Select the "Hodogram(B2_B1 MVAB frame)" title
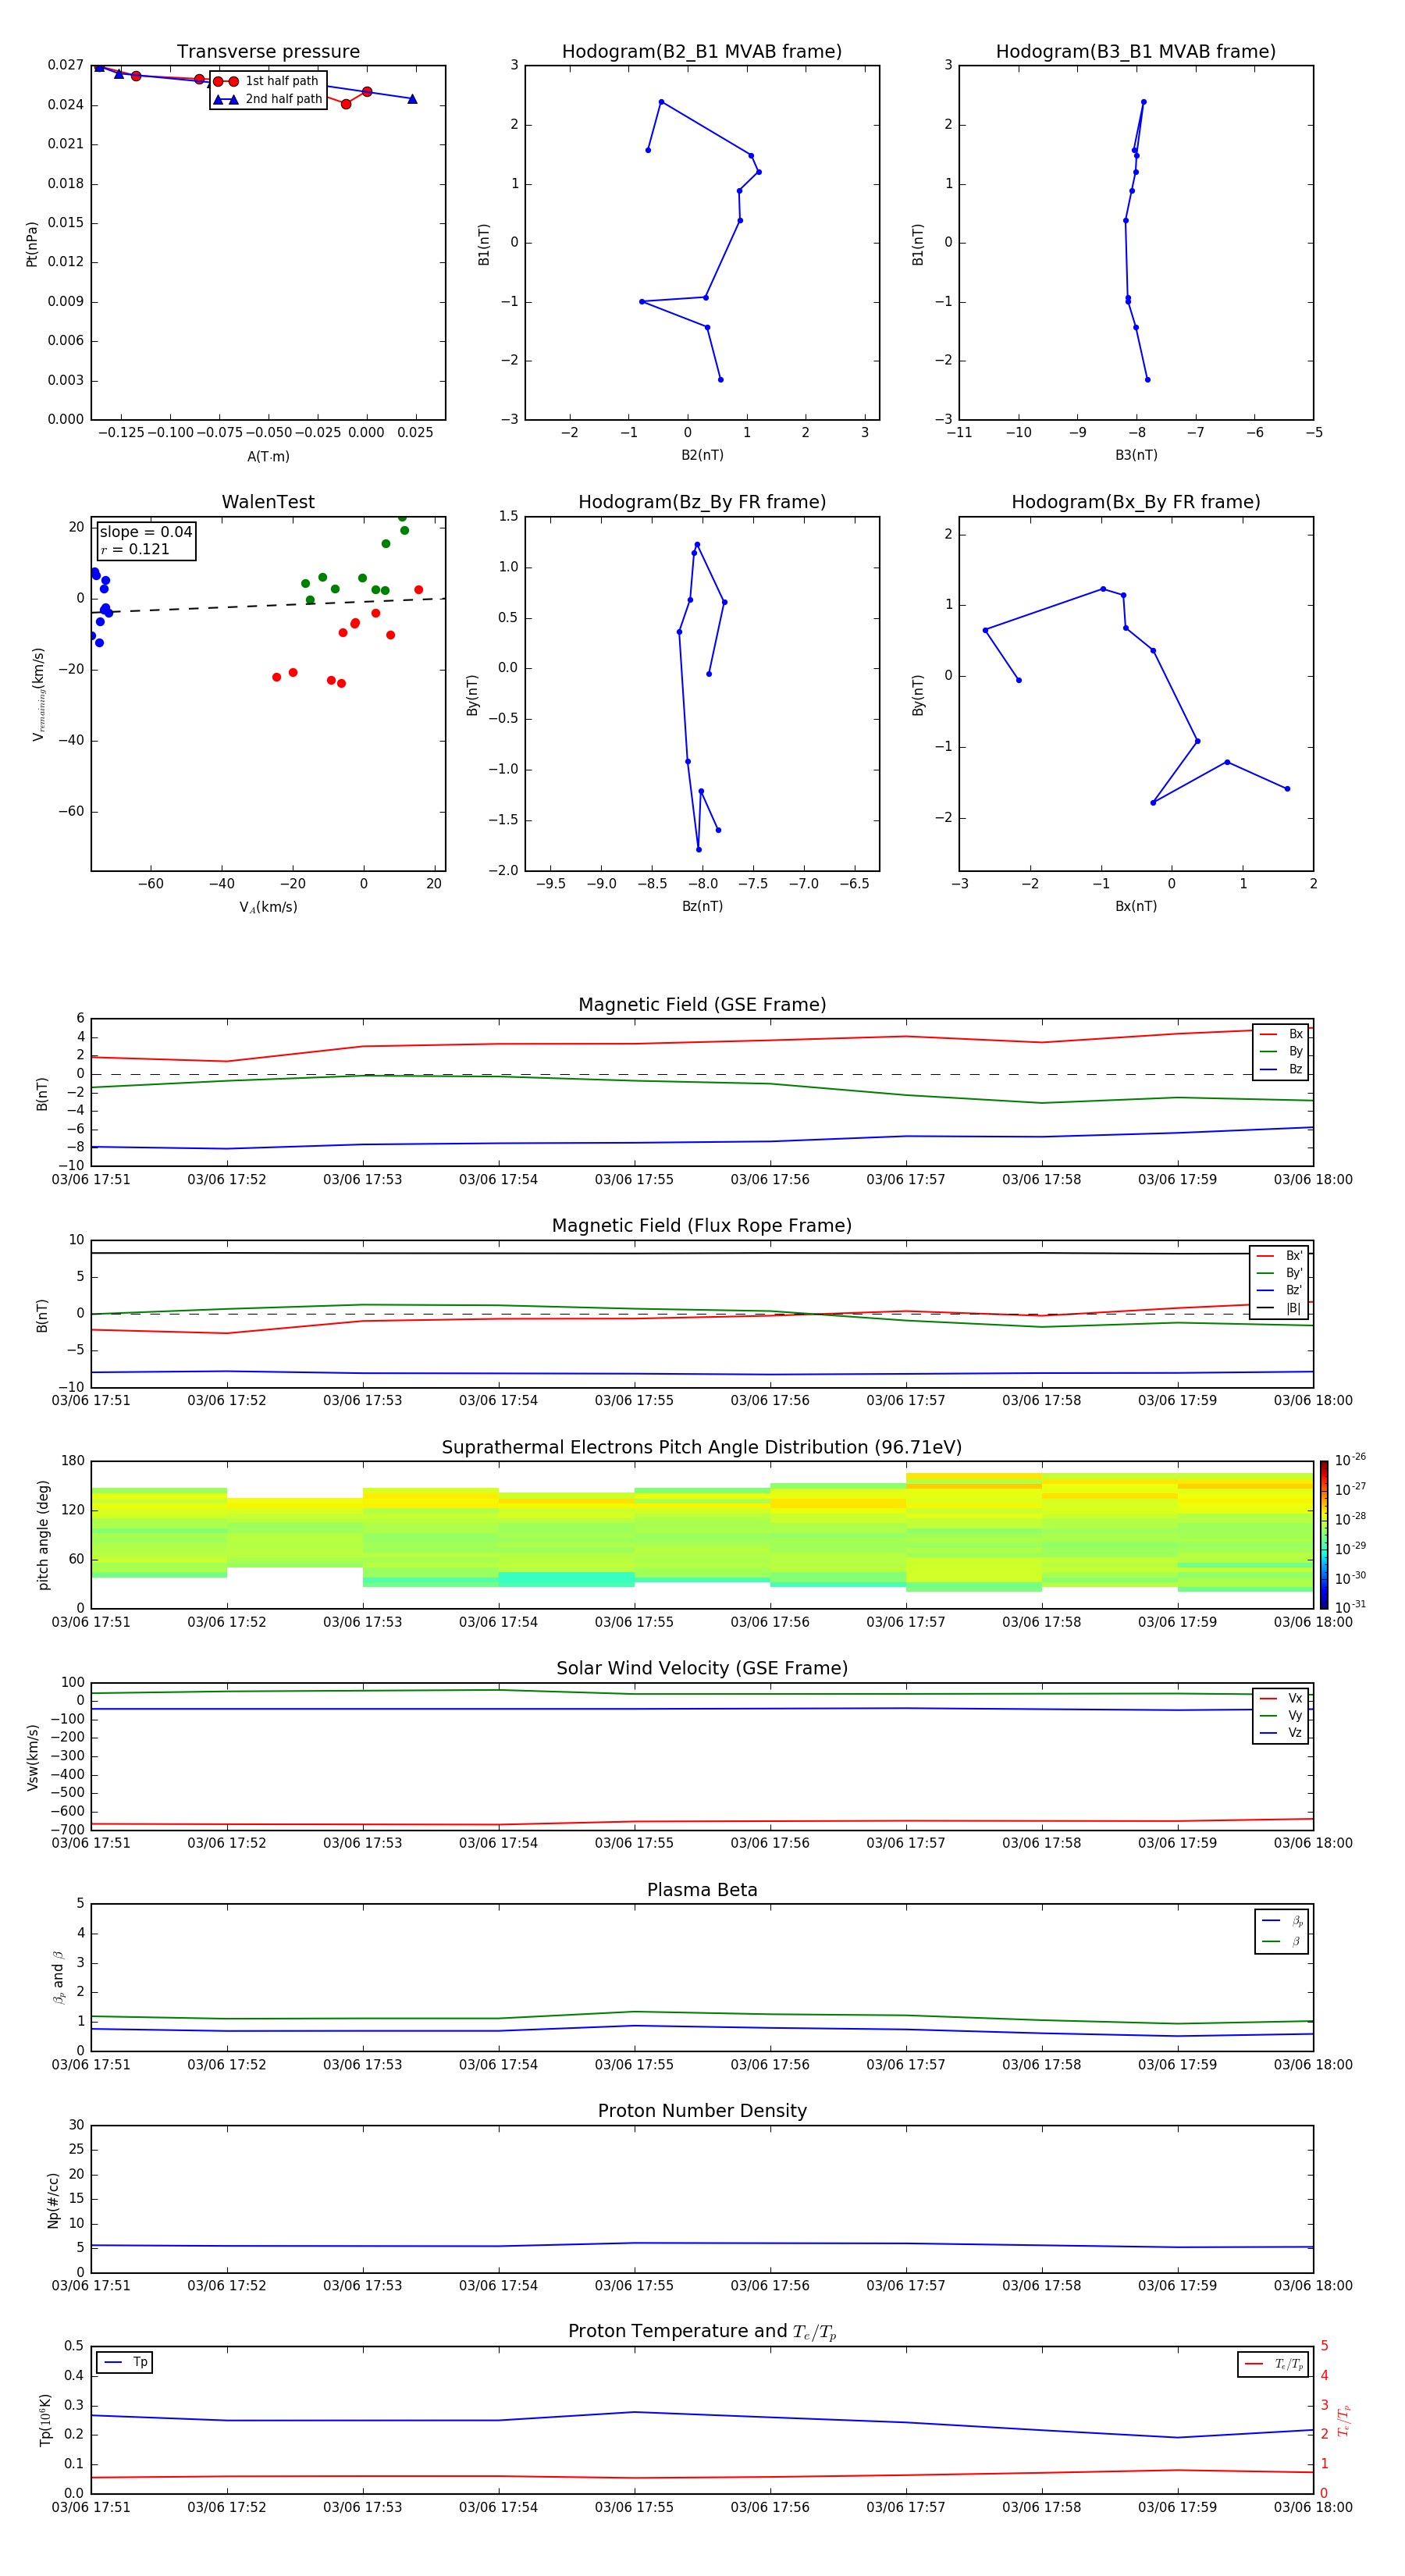 point(702,52)
